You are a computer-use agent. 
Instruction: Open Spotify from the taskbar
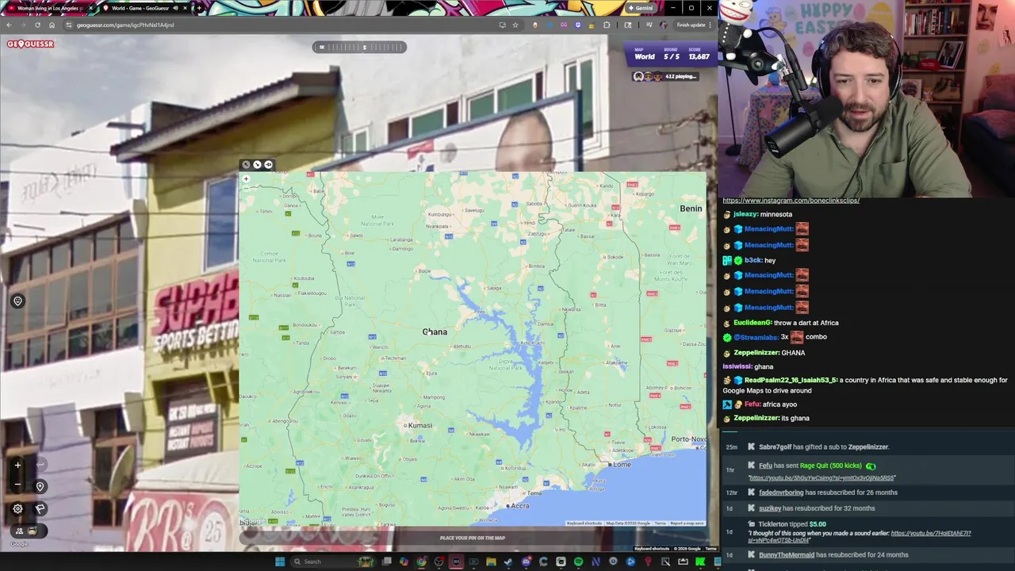[x=578, y=561]
